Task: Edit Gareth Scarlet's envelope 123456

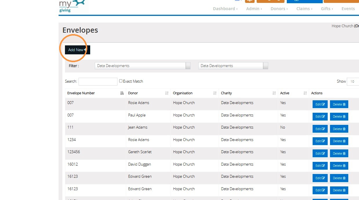Action: [x=320, y=153]
